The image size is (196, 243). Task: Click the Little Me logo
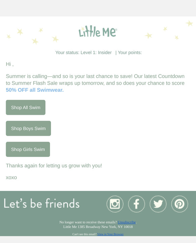[x=98, y=31]
